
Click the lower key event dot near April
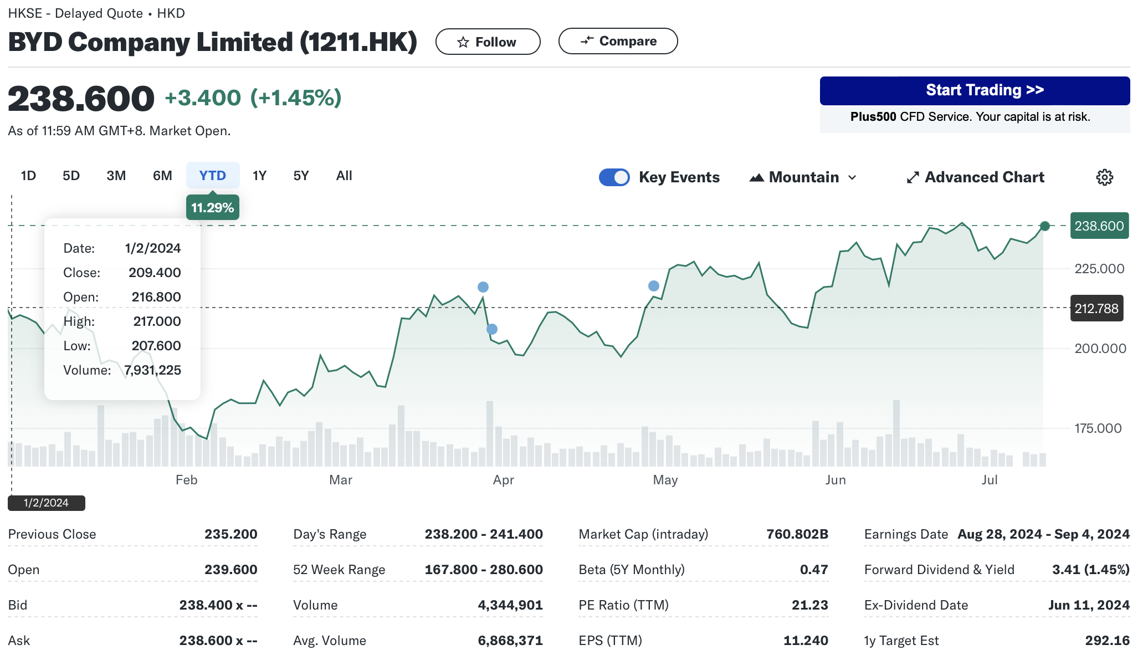(x=492, y=329)
